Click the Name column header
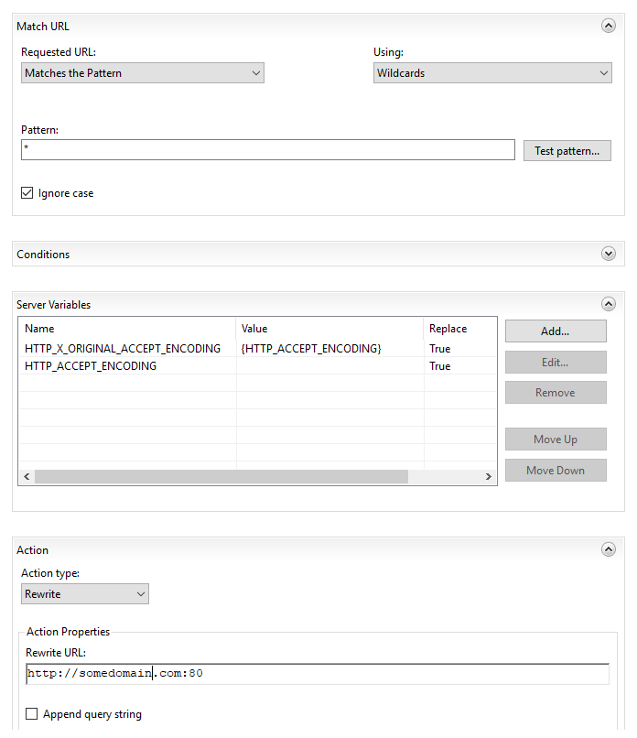Viewport: 637px width, 738px height. pyautogui.click(x=127, y=329)
